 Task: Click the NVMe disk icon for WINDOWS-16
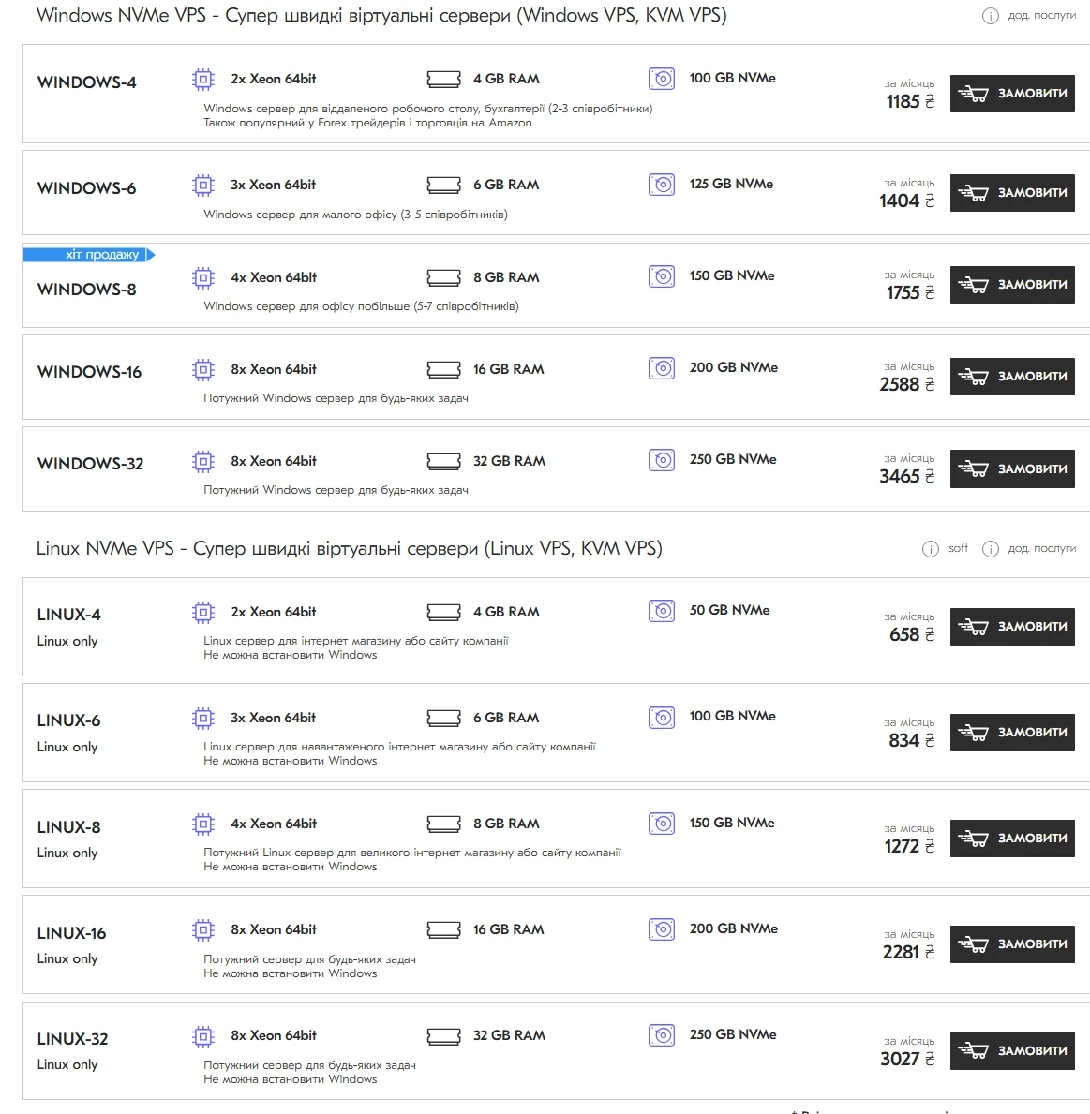click(662, 368)
